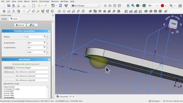183x103 pixels.
Task: Collapse the Primitive parameters section
Action: [x=49, y=31]
